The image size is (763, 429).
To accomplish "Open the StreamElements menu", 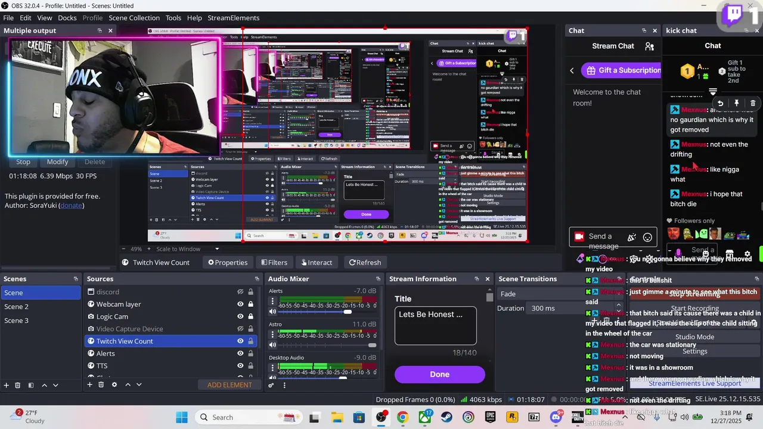I will (234, 18).
